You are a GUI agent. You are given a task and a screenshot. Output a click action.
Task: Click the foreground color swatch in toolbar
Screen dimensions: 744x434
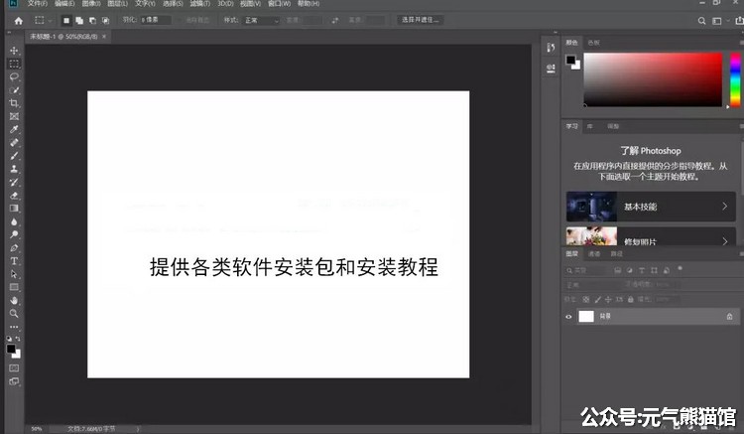coord(12,349)
